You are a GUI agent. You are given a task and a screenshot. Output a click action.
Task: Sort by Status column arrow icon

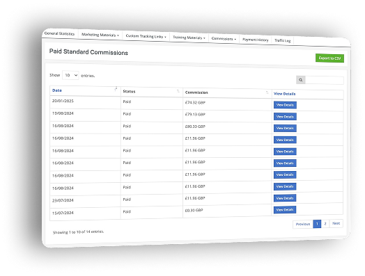tap(178, 91)
